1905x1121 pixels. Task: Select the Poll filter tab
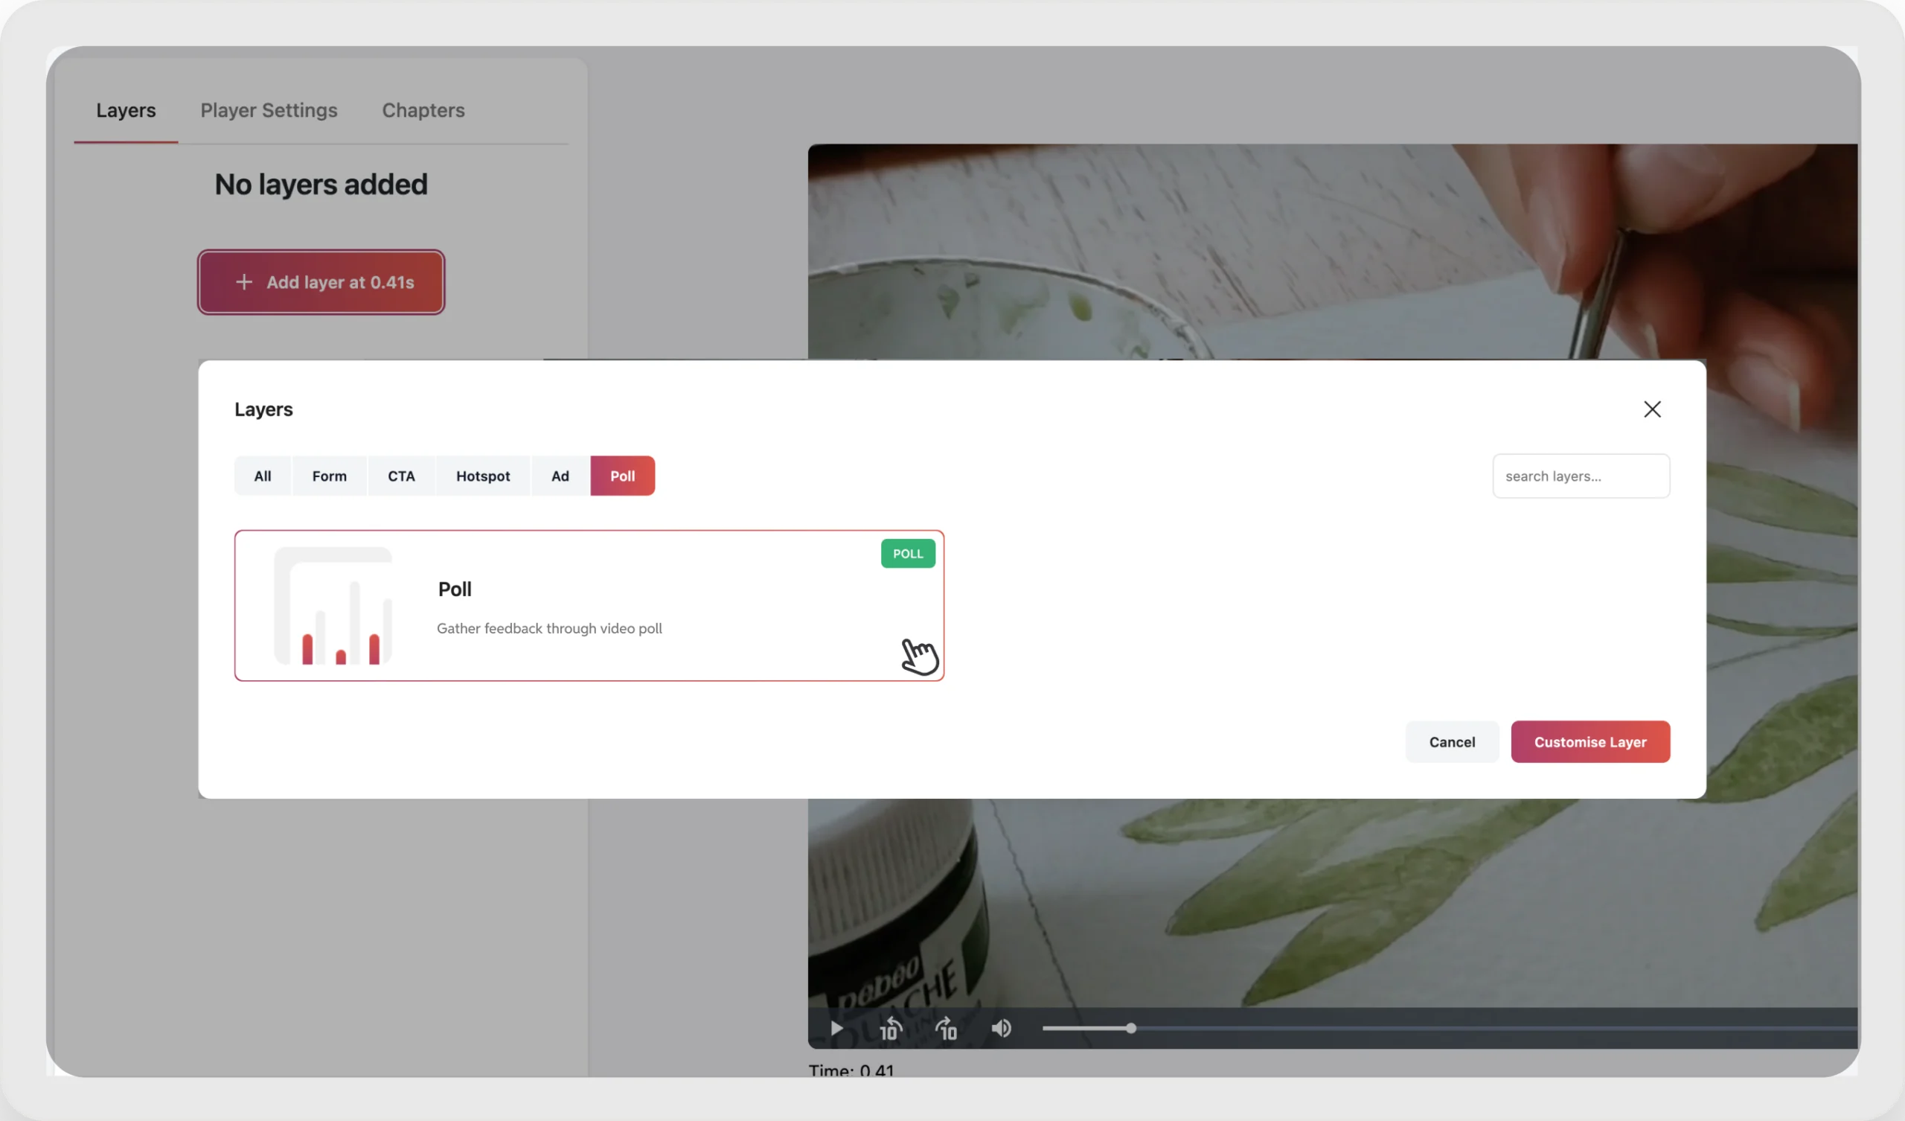622,476
